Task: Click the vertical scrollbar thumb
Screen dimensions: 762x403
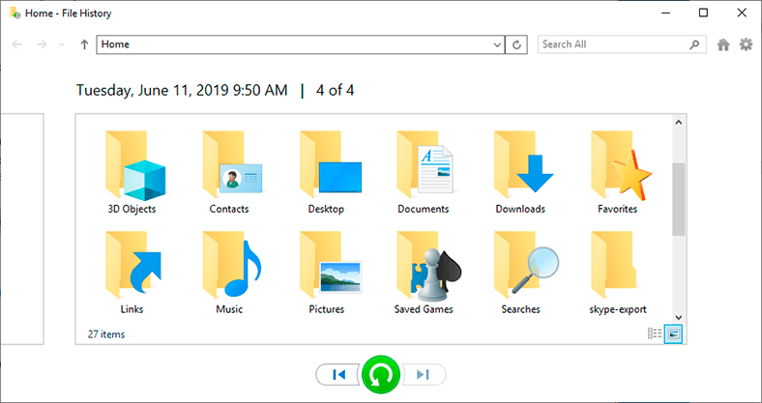Action: [679, 199]
